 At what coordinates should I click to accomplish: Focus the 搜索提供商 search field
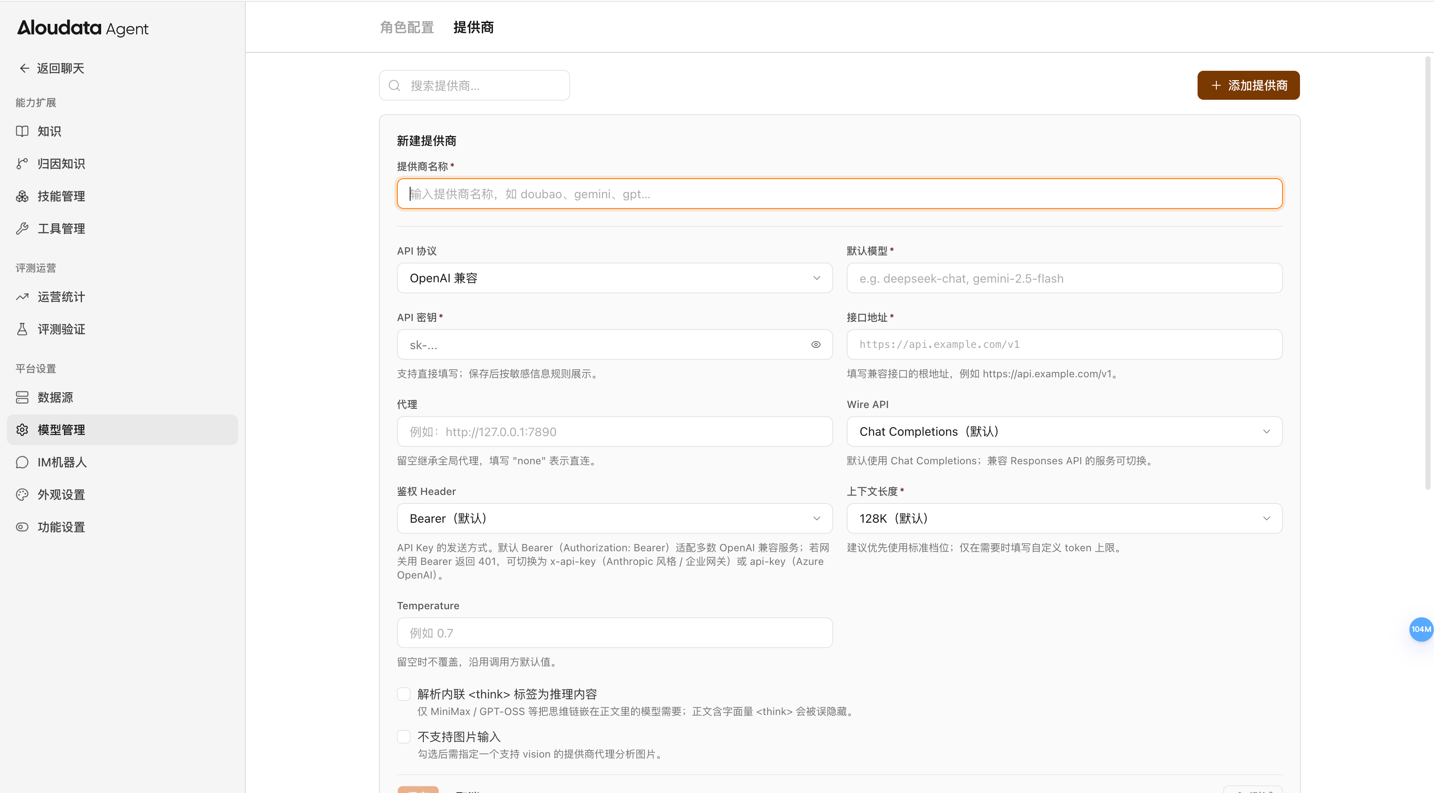tap(474, 85)
